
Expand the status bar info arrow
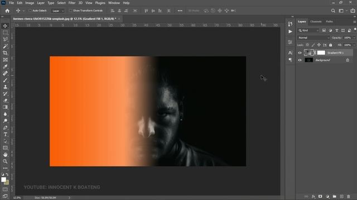pos(69,198)
